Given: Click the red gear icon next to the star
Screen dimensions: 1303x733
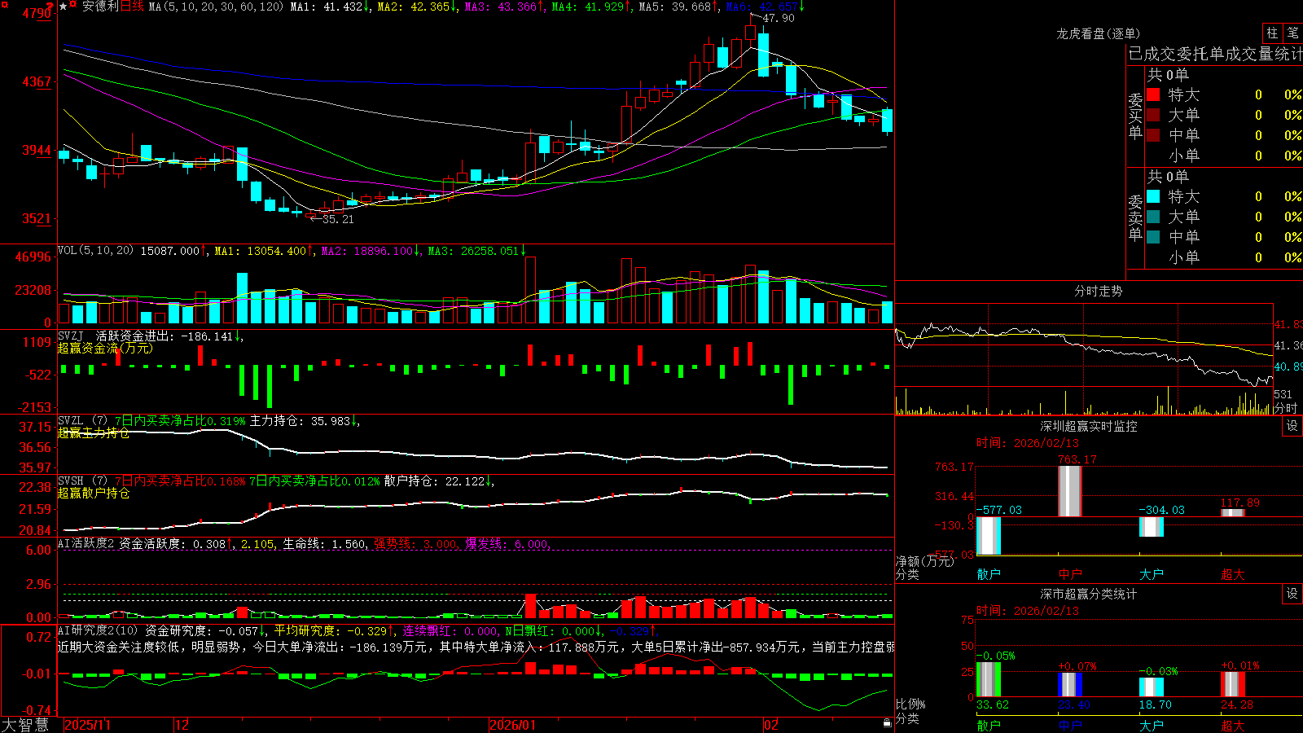Looking at the screenshot, I should coord(73,6).
